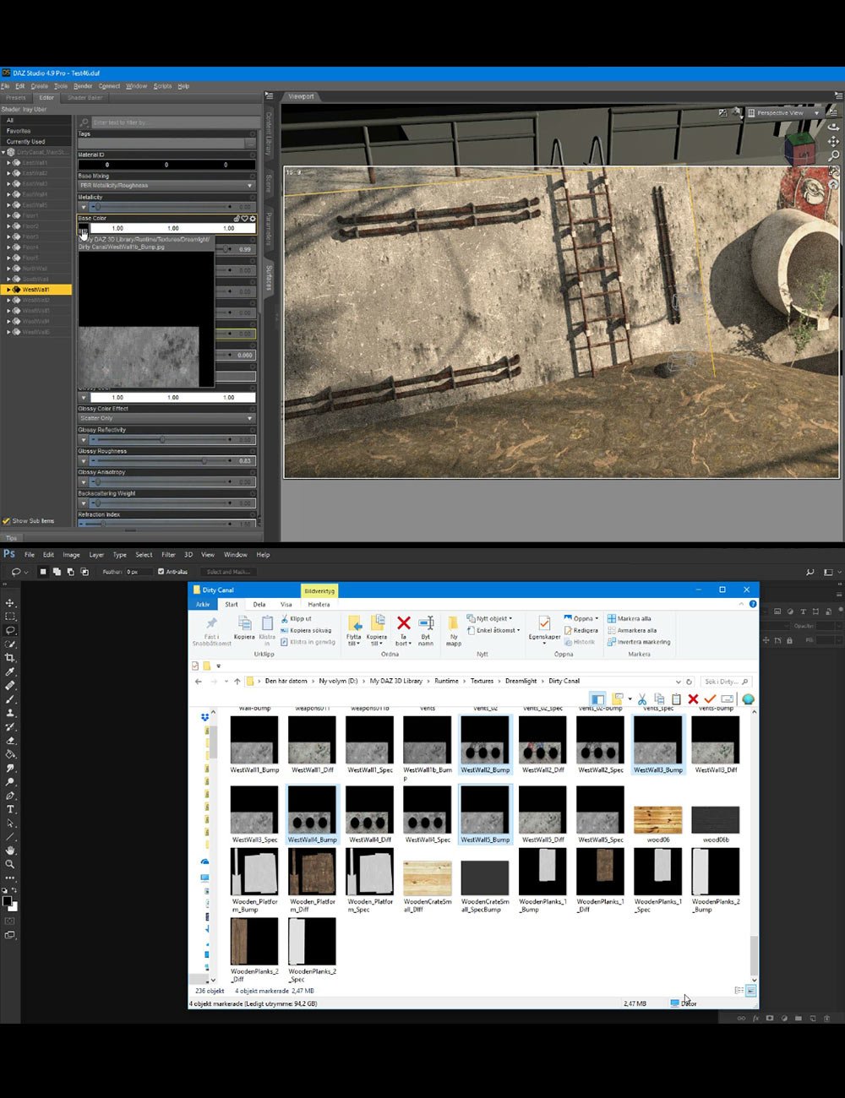Open the Create menu in DAZ Studio
845x1098 pixels.
(39, 86)
